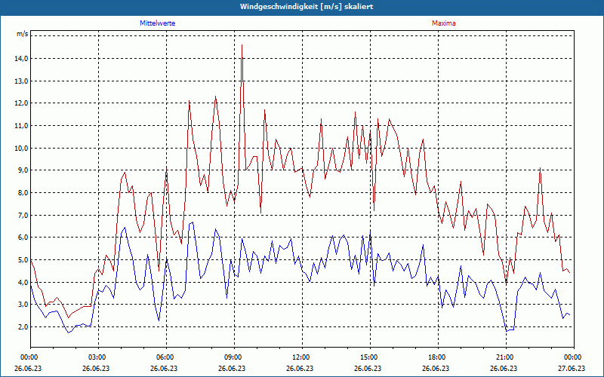The image size is (604, 377).
Task: Click the 26.06.23 date beneath 21:00
Action: tap(504, 368)
